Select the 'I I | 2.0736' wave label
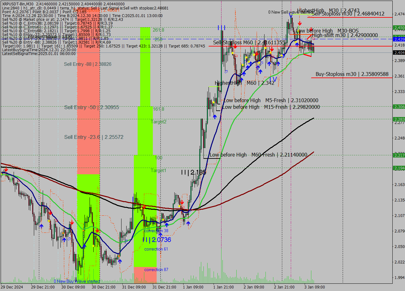The image size is (405, 291). click(157, 240)
